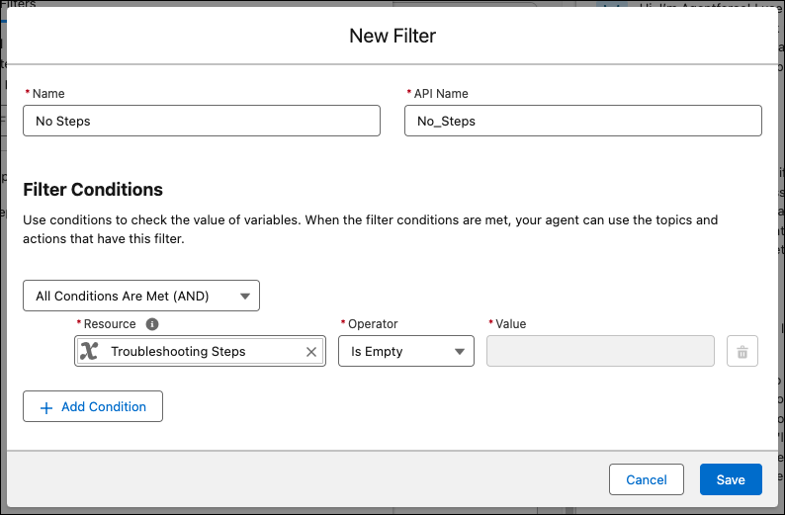
Task: Click the Filter Conditions heading
Action: [x=93, y=190]
